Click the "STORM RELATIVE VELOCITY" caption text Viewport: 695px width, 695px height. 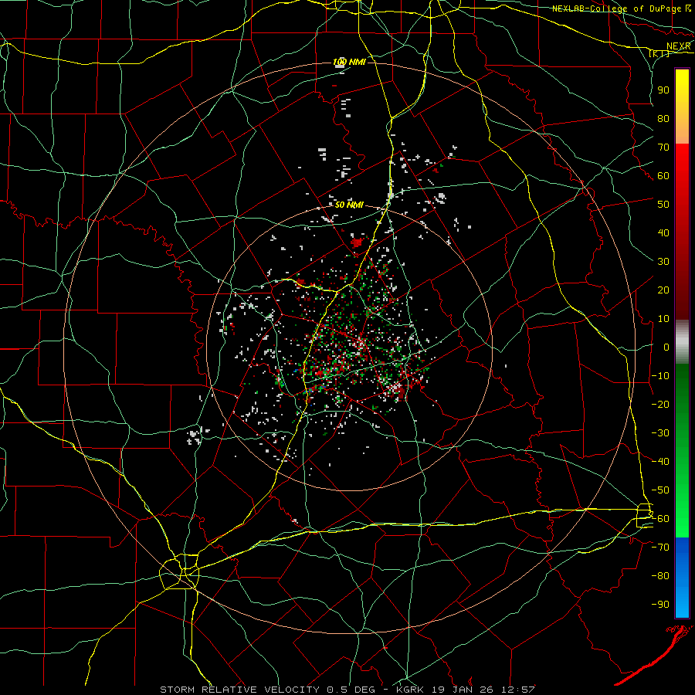239,690
